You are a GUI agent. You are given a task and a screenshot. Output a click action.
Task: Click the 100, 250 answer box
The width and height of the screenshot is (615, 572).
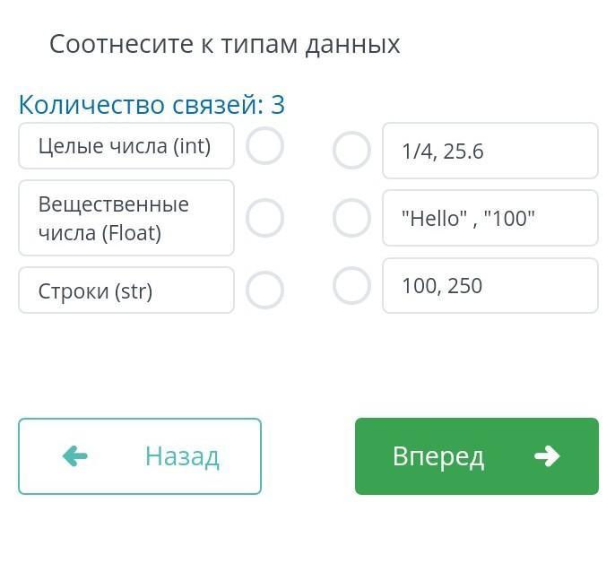click(x=489, y=286)
